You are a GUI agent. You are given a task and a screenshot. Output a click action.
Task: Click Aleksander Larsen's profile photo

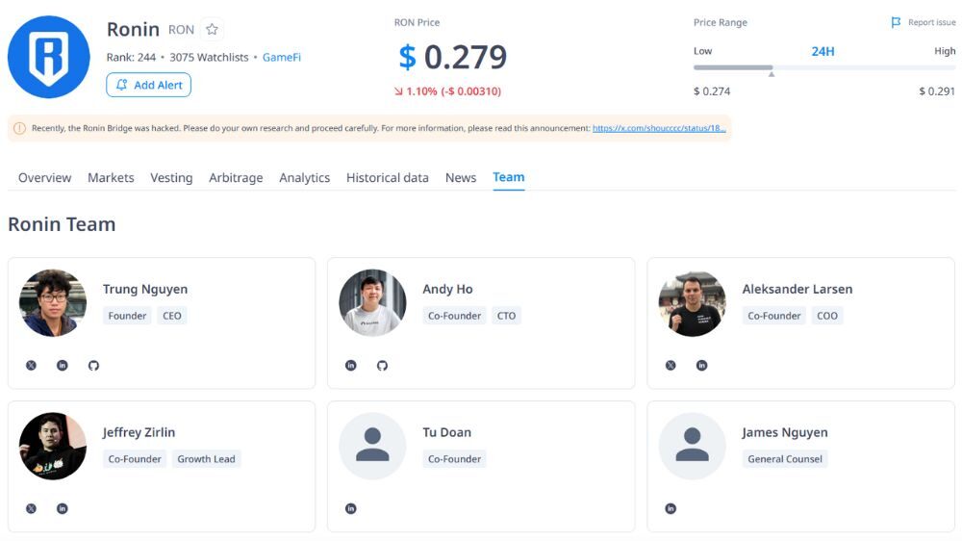coord(692,303)
